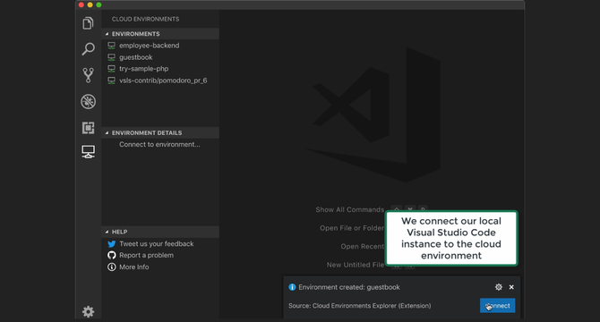
Task: Open the Source Control view
Action: [x=88, y=75]
